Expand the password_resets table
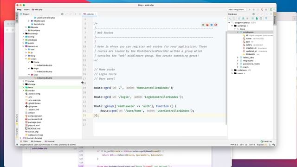Viewport: 297px width, 167px height. coord(238,64)
